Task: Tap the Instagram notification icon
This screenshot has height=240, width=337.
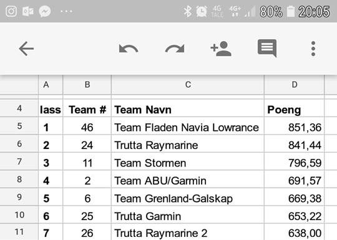Action: coord(11,11)
